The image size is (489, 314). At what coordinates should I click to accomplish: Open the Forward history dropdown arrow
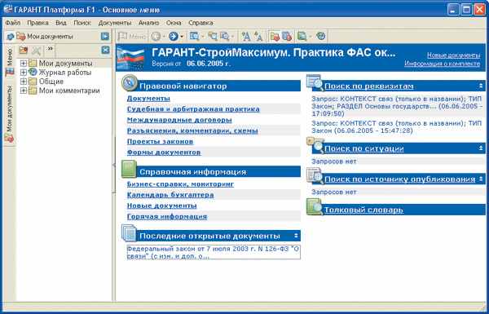click(x=182, y=37)
